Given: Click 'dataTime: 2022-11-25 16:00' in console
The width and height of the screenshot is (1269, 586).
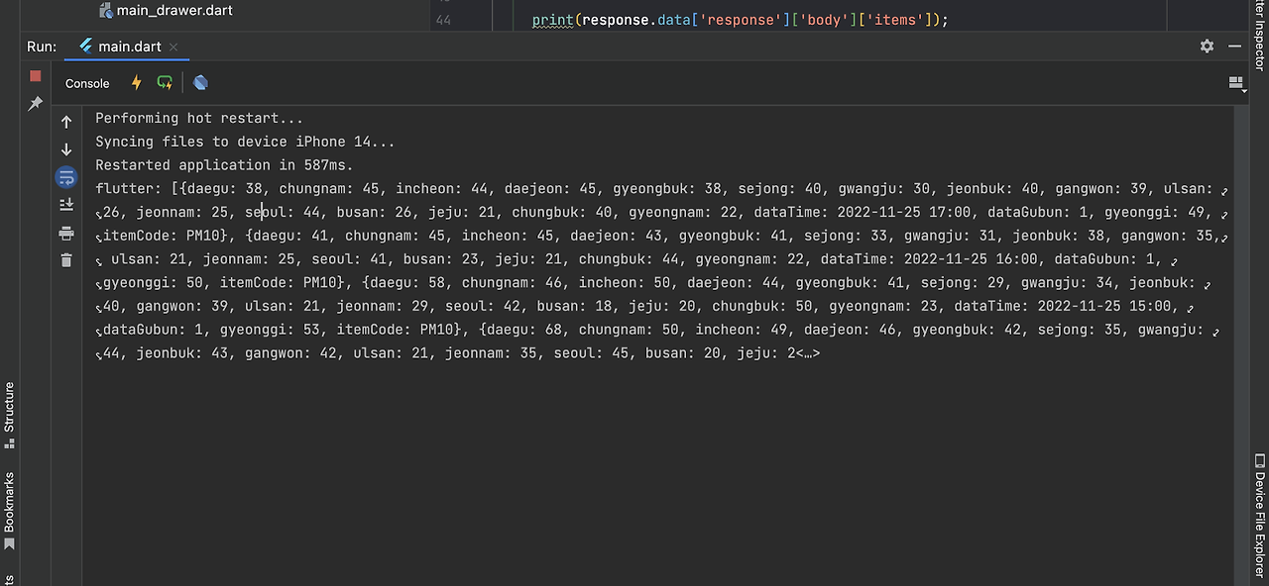Looking at the screenshot, I should coord(929,260).
